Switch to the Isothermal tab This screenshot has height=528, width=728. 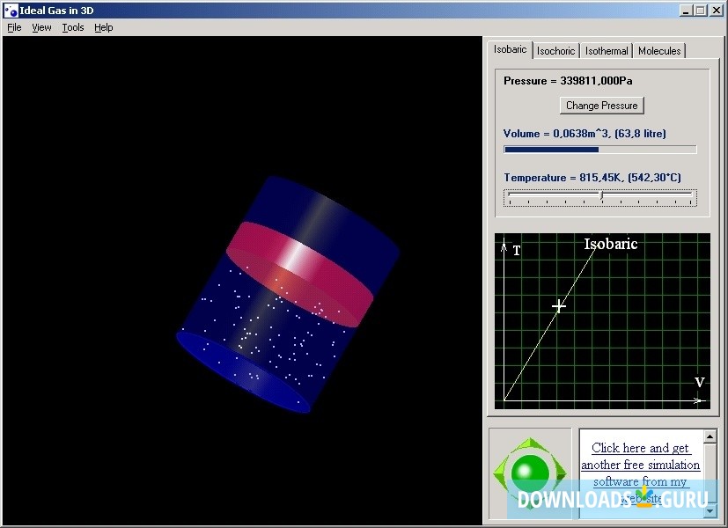pyautogui.click(x=606, y=51)
